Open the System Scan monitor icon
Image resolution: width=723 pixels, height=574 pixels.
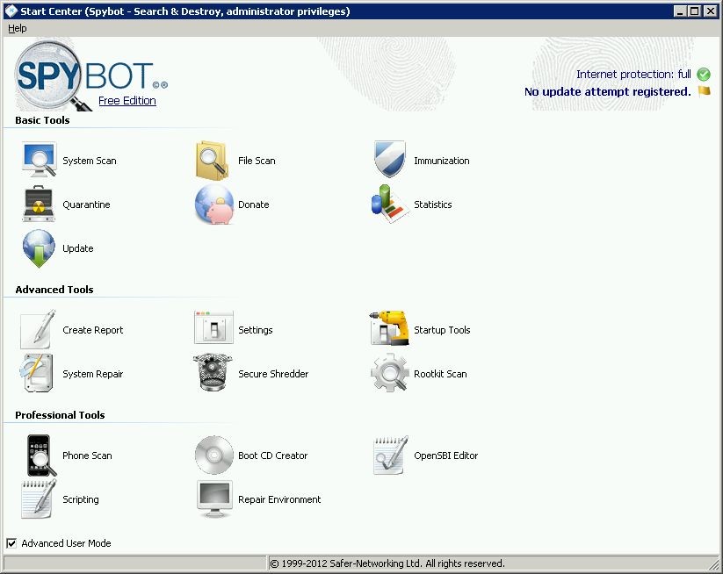[39, 160]
